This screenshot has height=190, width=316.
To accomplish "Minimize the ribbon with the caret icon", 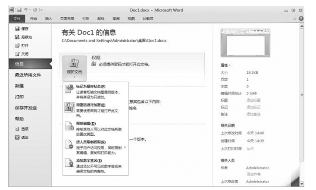I will pos(294,19).
